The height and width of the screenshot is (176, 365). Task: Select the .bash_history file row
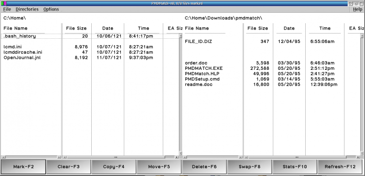pyautogui.click(x=91, y=36)
